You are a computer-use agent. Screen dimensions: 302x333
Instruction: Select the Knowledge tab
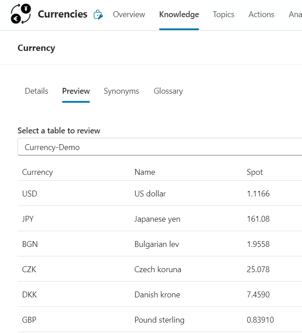pyautogui.click(x=179, y=14)
